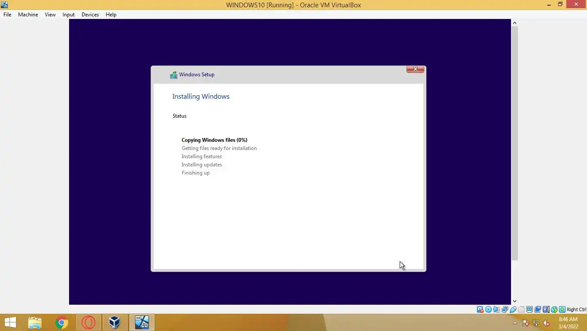Open Opera browser from the taskbar
Viewport: 587px width, 331px height.
coord(88,322)
